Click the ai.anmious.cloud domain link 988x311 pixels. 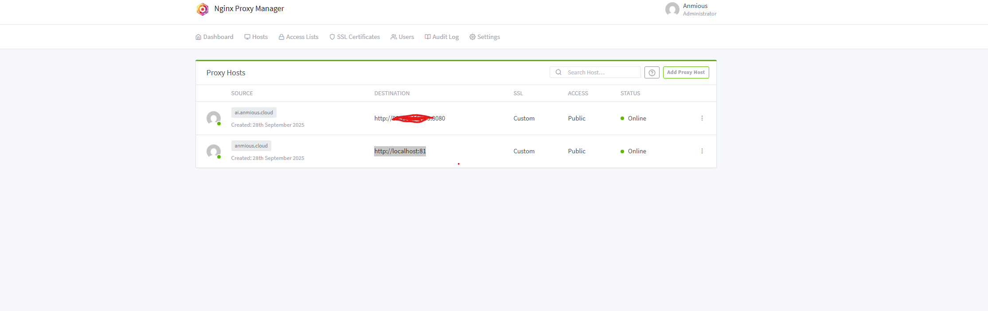pyautogui.click(x=254, y=113)
